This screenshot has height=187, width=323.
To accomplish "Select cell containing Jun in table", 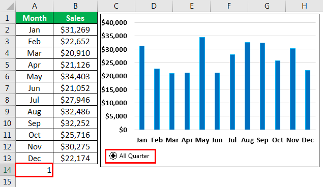I will [35, 88].
